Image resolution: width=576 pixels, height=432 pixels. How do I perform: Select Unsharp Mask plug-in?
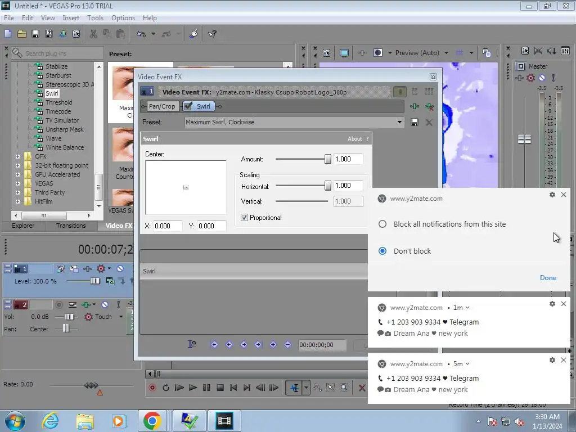65,129
